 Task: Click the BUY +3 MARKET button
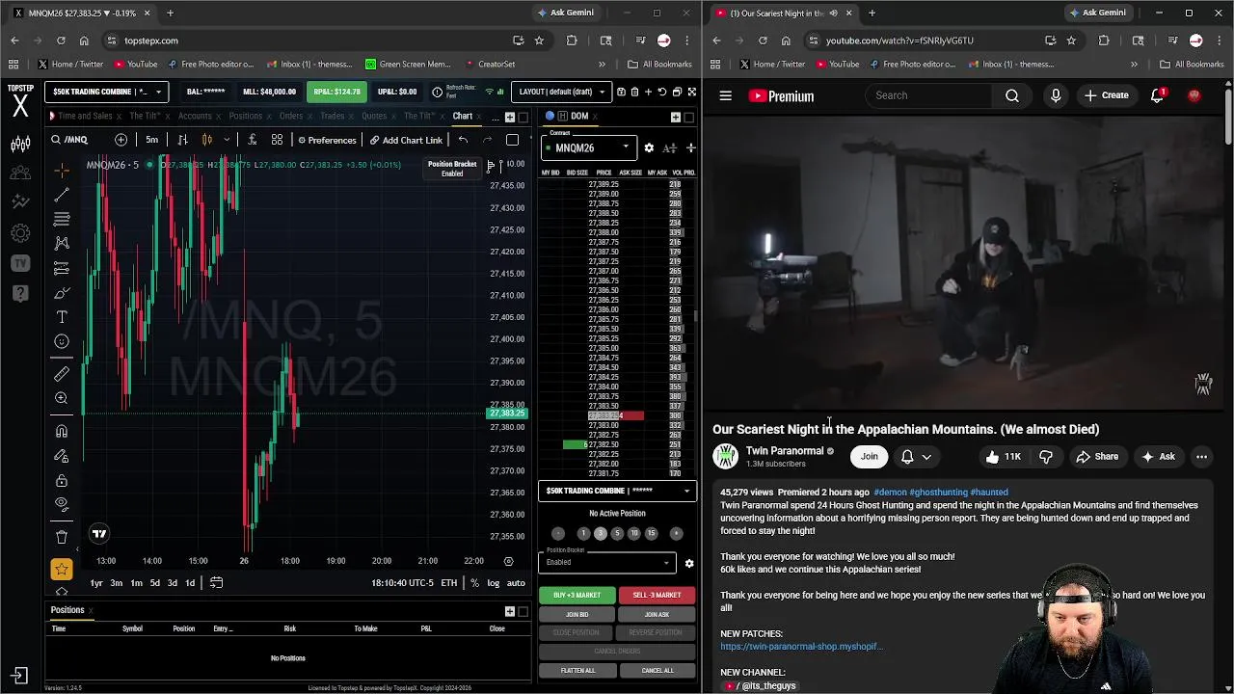coord(577,595)
